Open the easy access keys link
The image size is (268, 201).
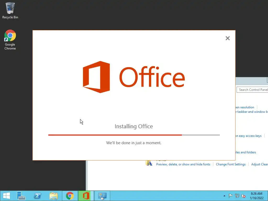click(248, 136)
